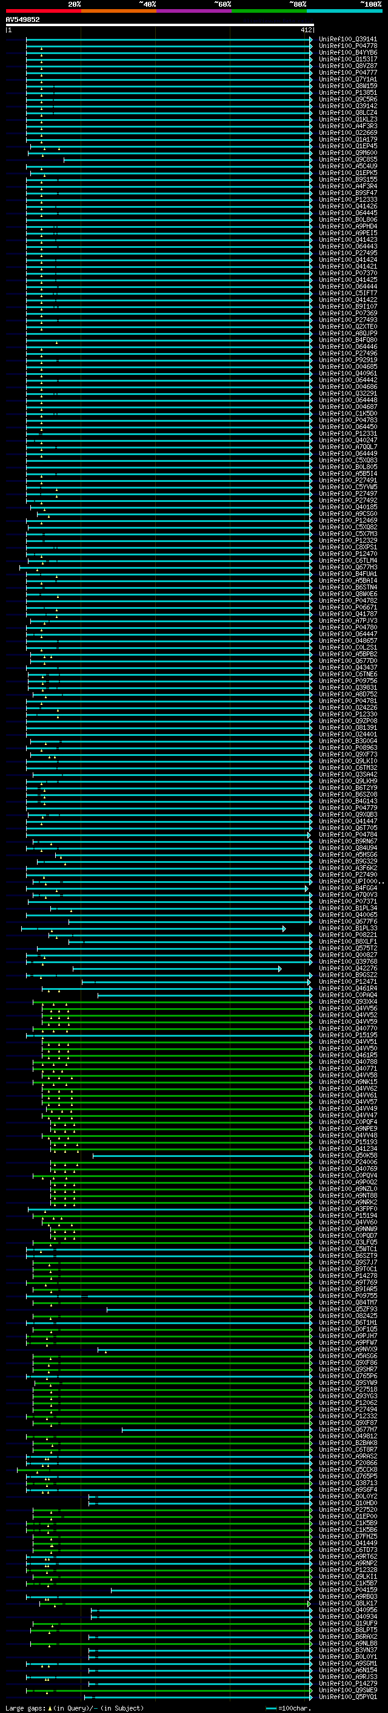Open hit UniRef100_Q8LCZ4
This screenshot has width=388, height=1713.
click(x=347, y=113)
